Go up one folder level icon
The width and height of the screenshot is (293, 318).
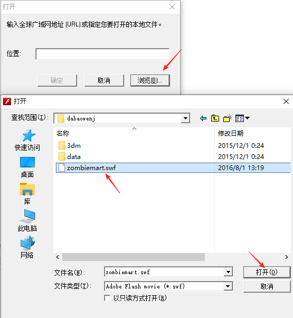tap(215, 118)
